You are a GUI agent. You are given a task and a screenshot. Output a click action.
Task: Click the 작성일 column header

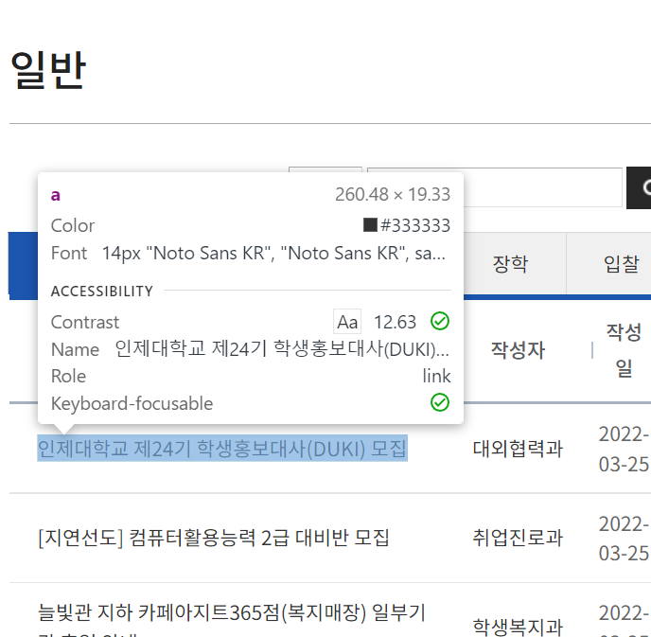coord(624,349)
